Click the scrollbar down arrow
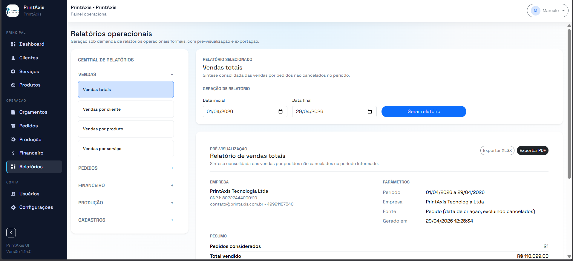The image size is (573, 261). [x=569, y=257]
